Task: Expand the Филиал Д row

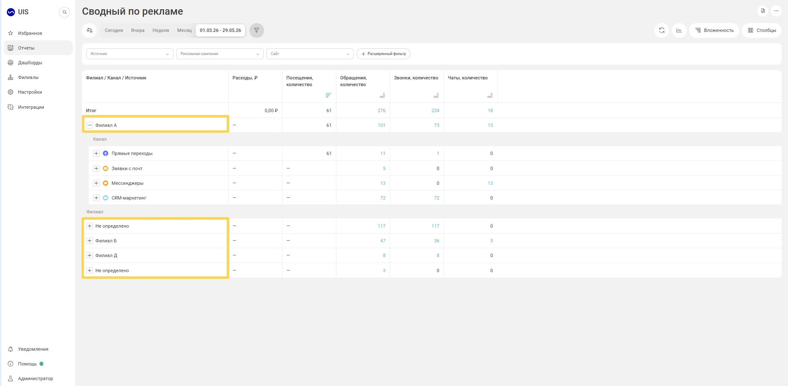Action: (90, 255)
